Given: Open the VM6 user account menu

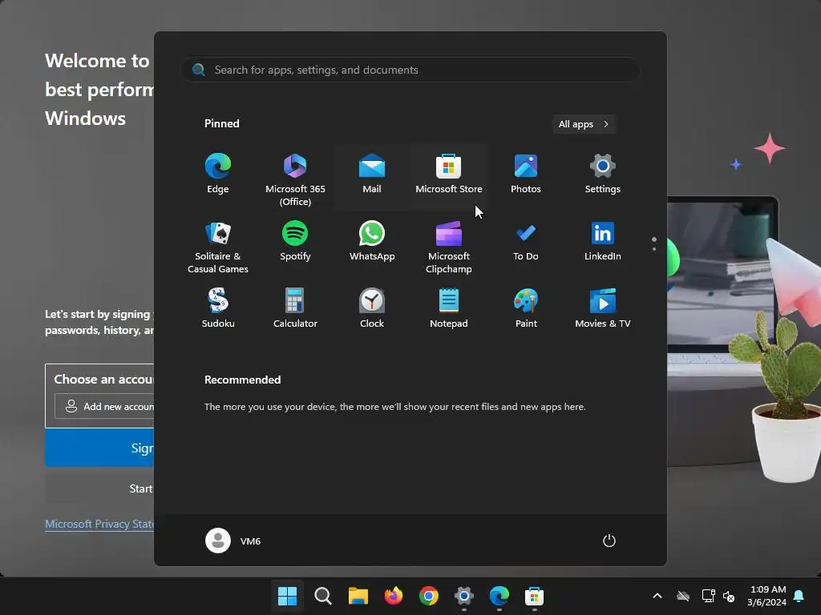Looking at the screenshot, I should click(233, 541).
